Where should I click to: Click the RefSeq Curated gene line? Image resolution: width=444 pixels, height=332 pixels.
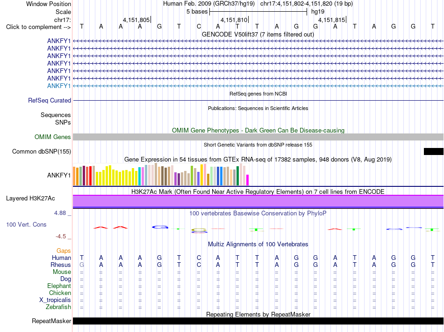258,101
